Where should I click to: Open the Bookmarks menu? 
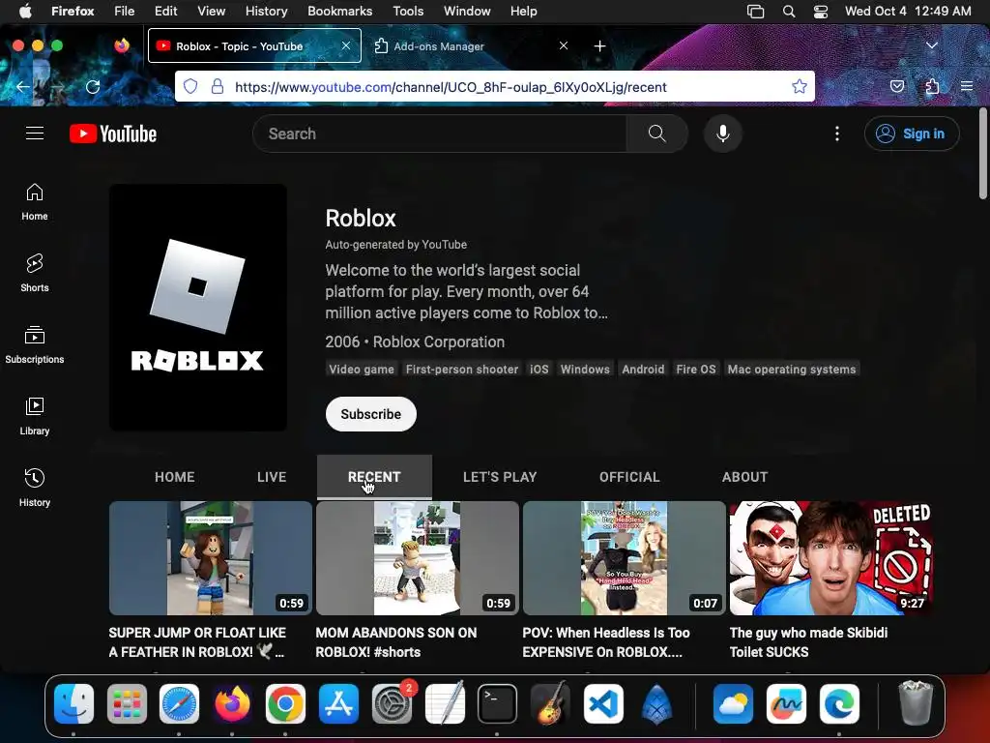339,12
